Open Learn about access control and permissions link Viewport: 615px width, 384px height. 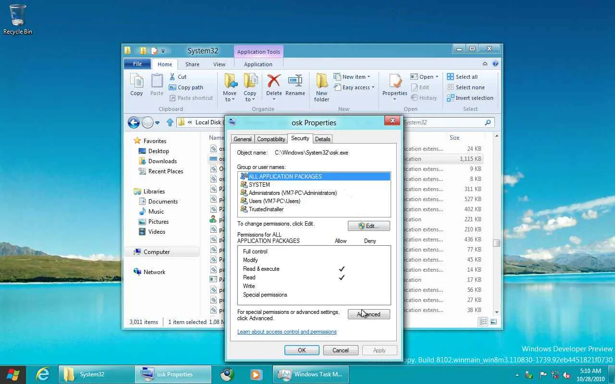tap(287, 332)
